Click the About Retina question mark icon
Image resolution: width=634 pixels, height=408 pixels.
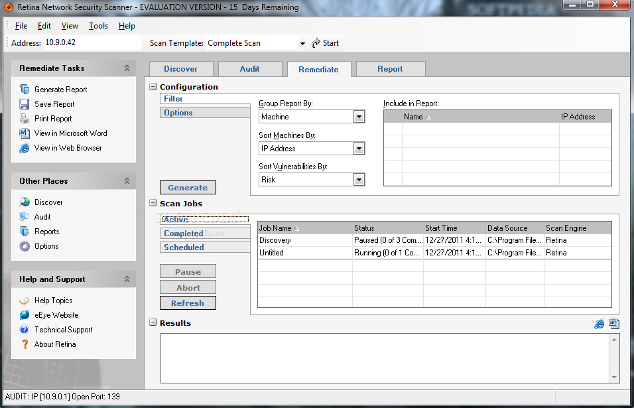[25, 344]
